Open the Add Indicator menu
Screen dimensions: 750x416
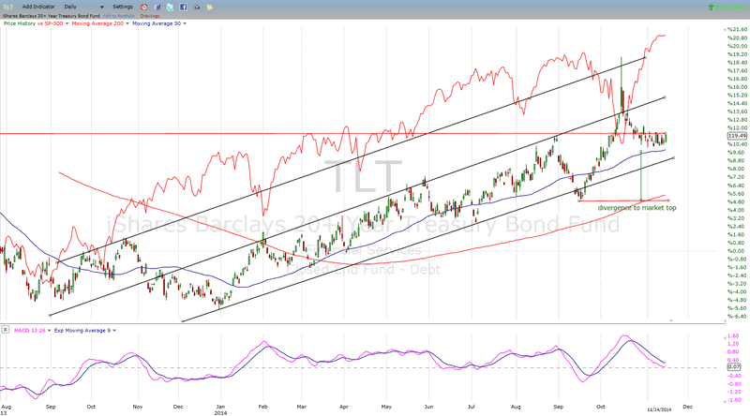(x=38, y=7)
